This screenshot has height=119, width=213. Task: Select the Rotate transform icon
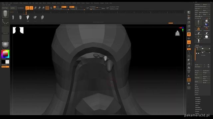click(x=43, y=8)
